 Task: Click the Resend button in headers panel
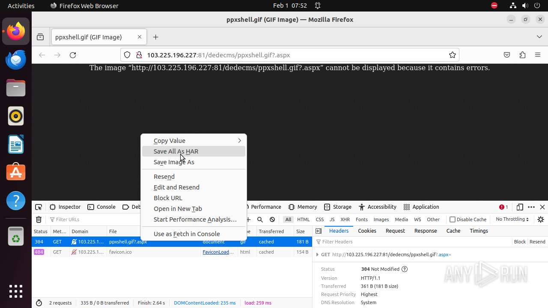[537, 242]
